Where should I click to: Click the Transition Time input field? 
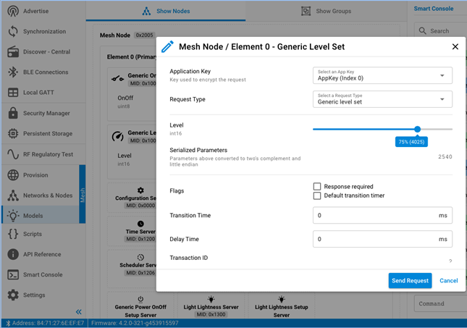pyautogui.click(x=376, y=216)
